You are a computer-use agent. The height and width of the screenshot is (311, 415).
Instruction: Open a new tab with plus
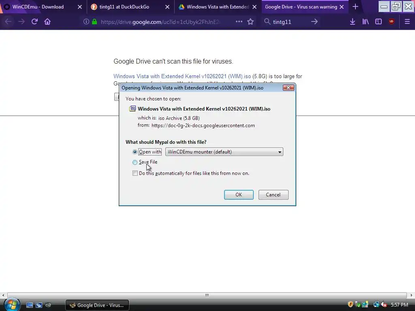[x=355, y=7]
